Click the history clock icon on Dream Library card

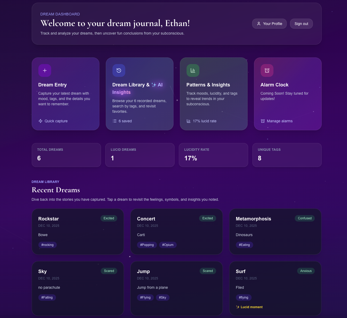119,70
